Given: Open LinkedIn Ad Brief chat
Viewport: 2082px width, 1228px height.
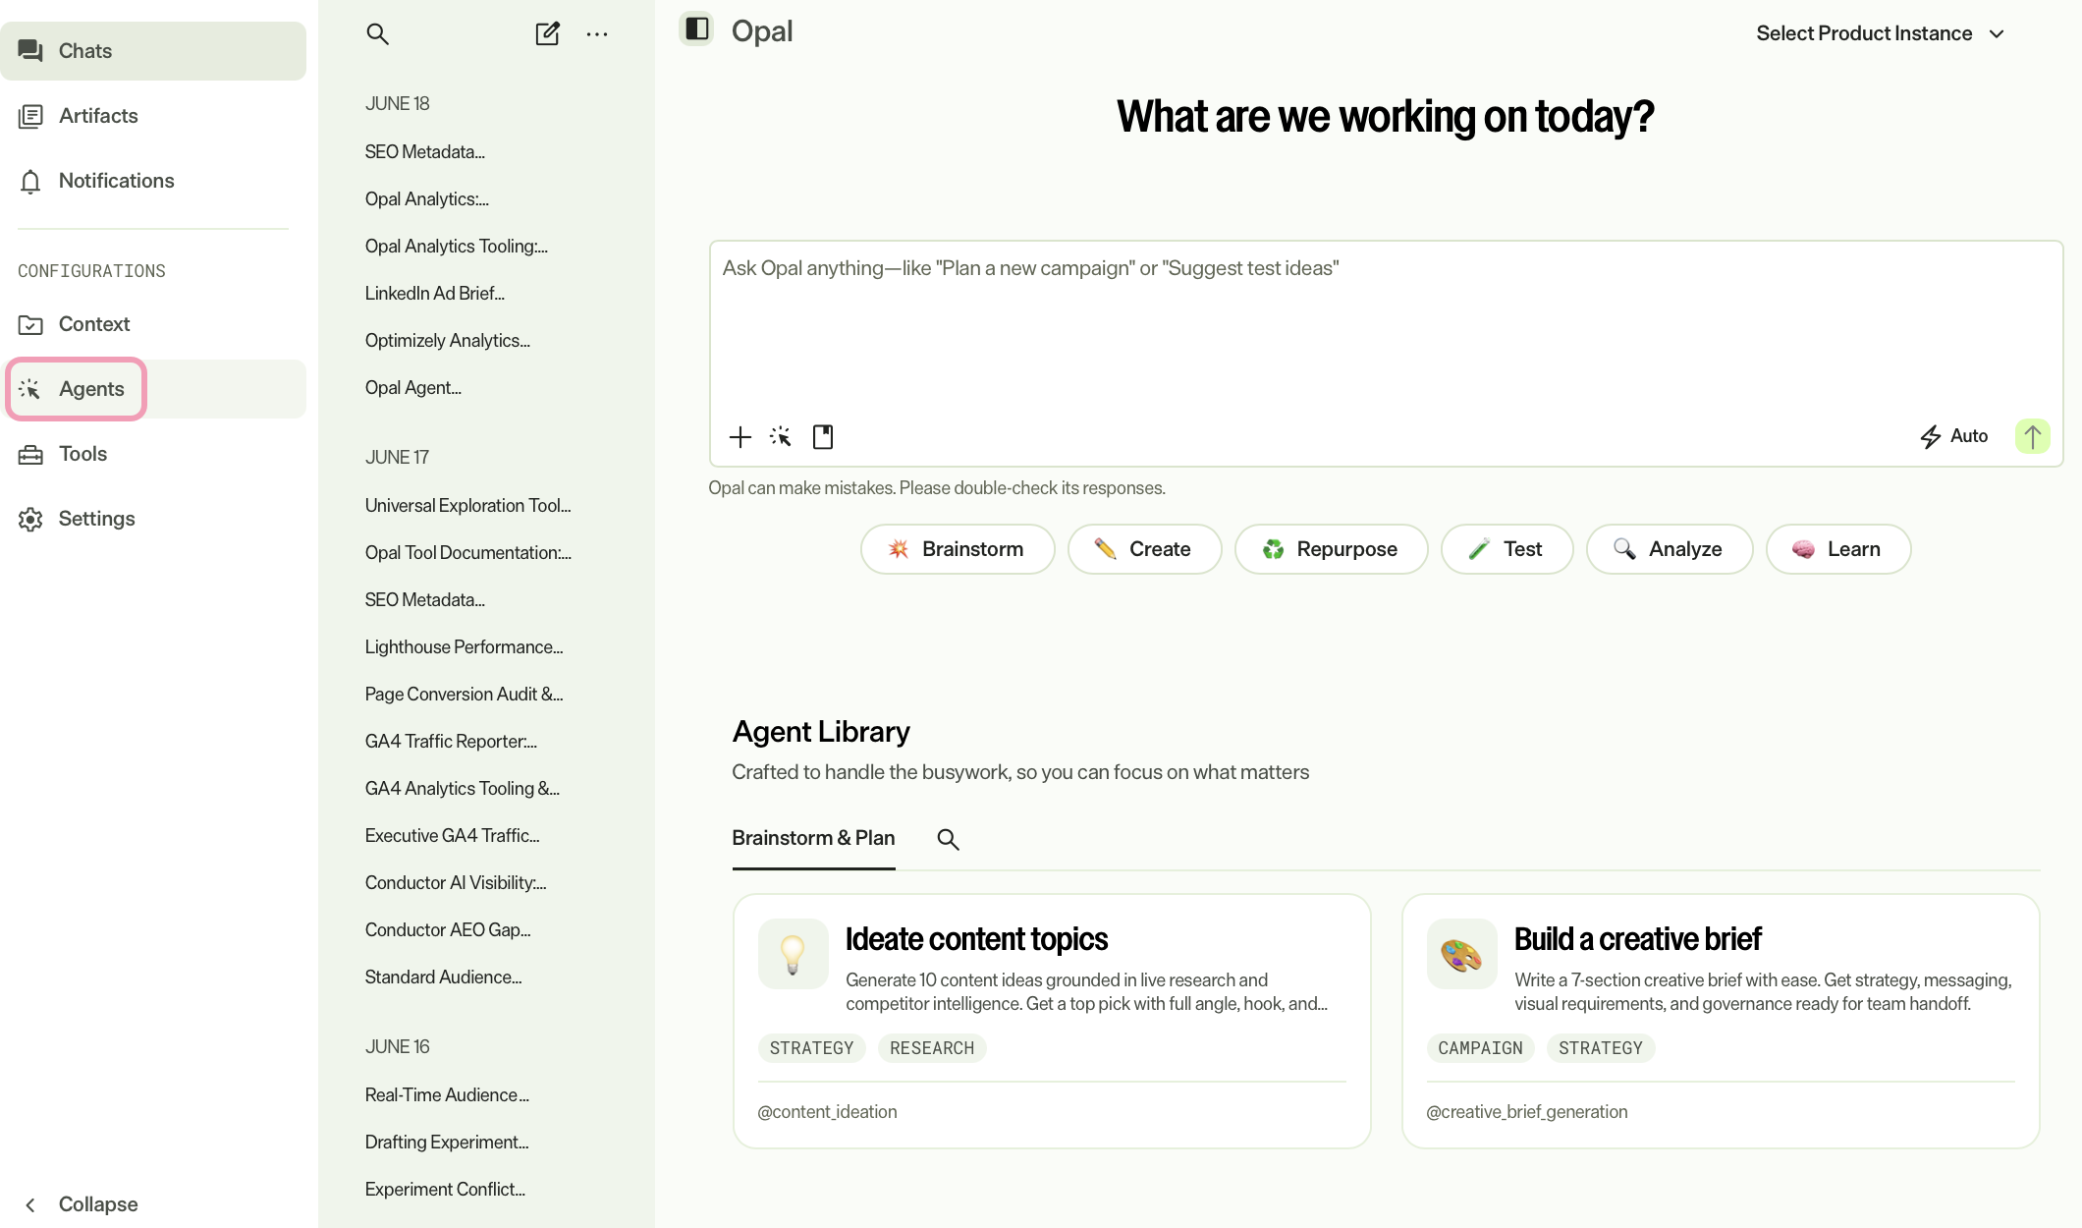Looking at the screenshot, I should tap(435, 294).
